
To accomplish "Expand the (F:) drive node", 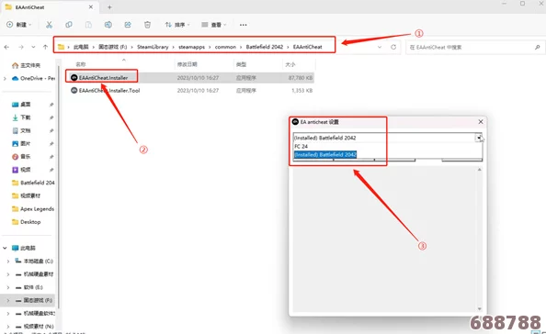I will click(8, 300).
